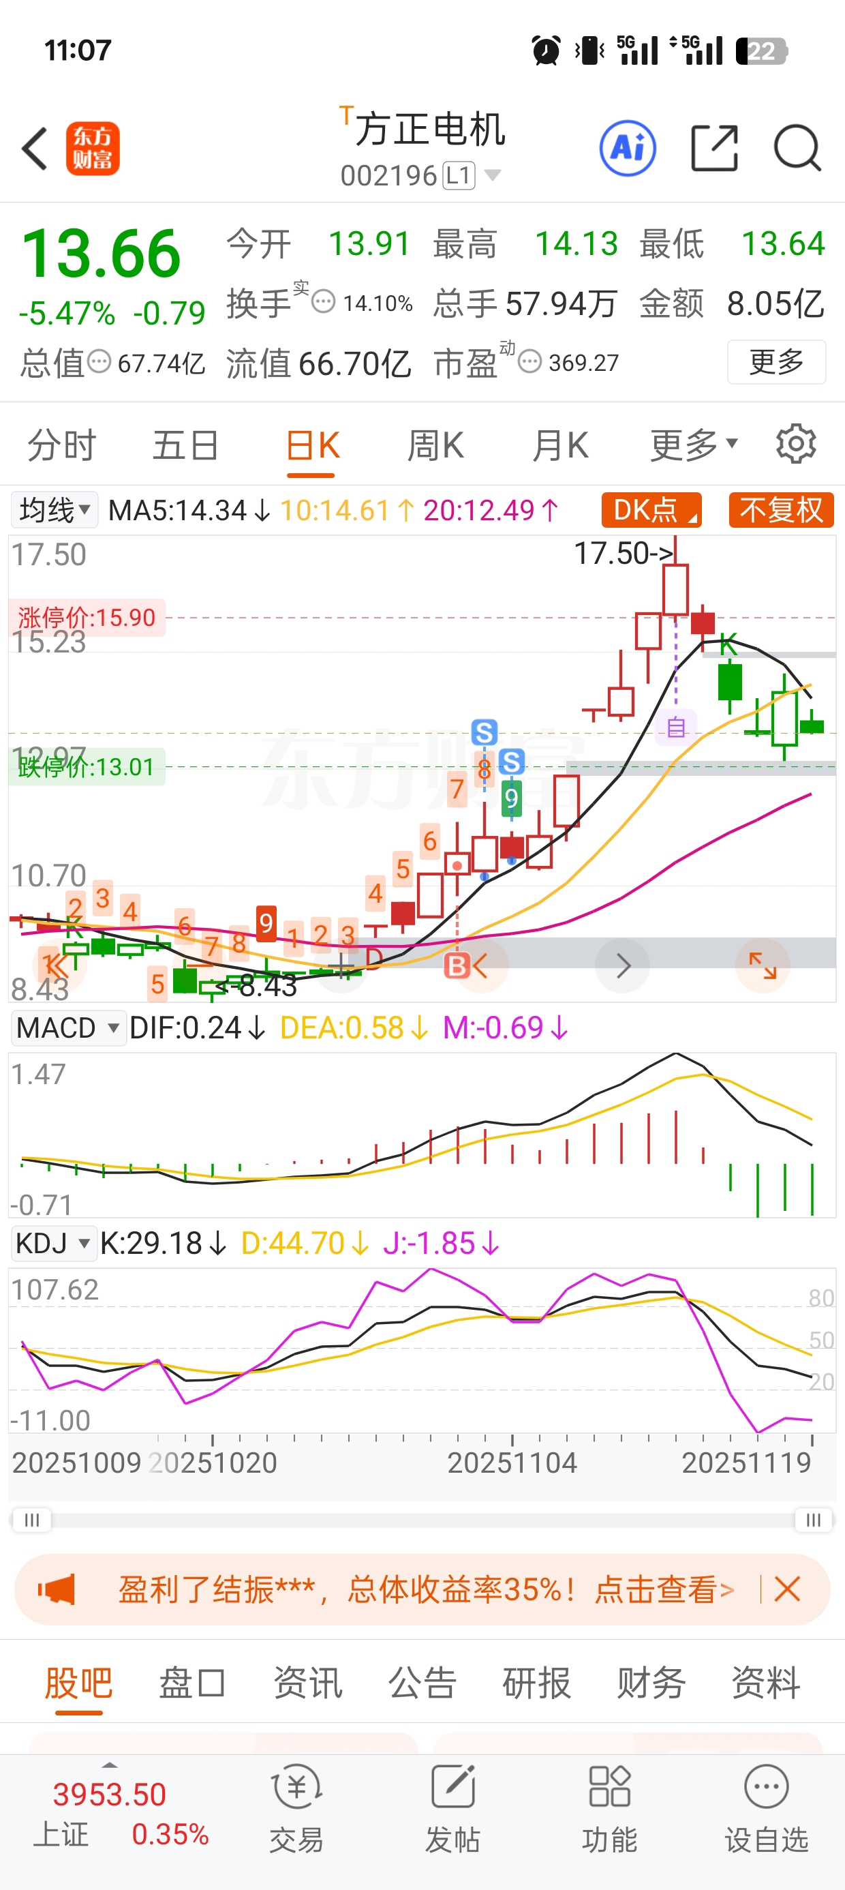Open the MACD indicator dropdown
Image resolution: width=845 pixels, height=1890 pixels.
[68, 1028]
